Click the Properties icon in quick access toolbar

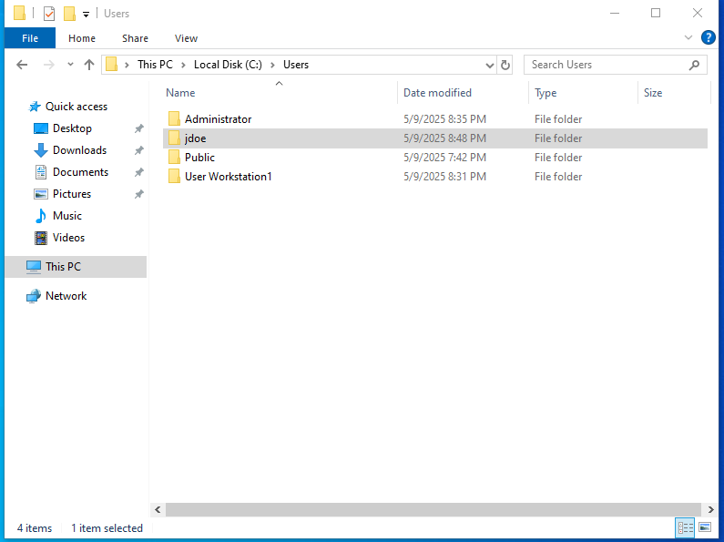pyautogui.click(x=49, y=14)
